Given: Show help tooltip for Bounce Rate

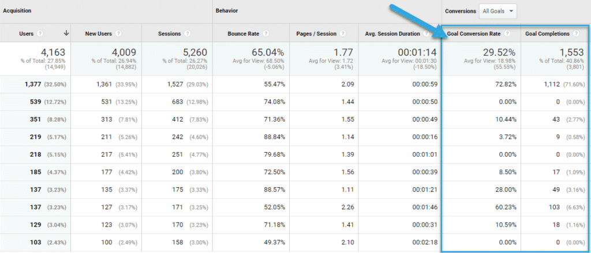Looking at the screenshot, I should [x=266, y=33].
